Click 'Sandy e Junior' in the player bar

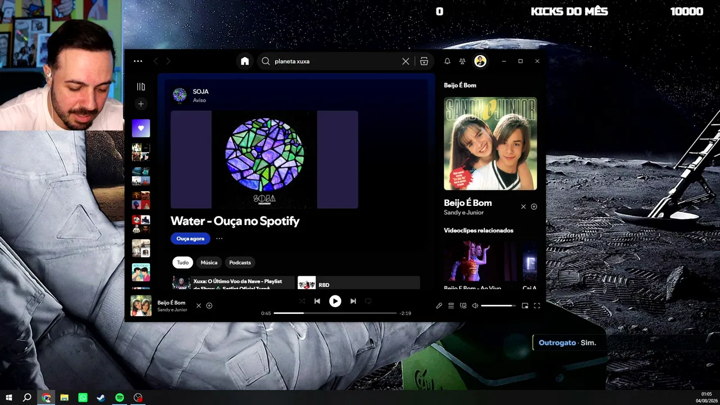(x=172, y=310)
